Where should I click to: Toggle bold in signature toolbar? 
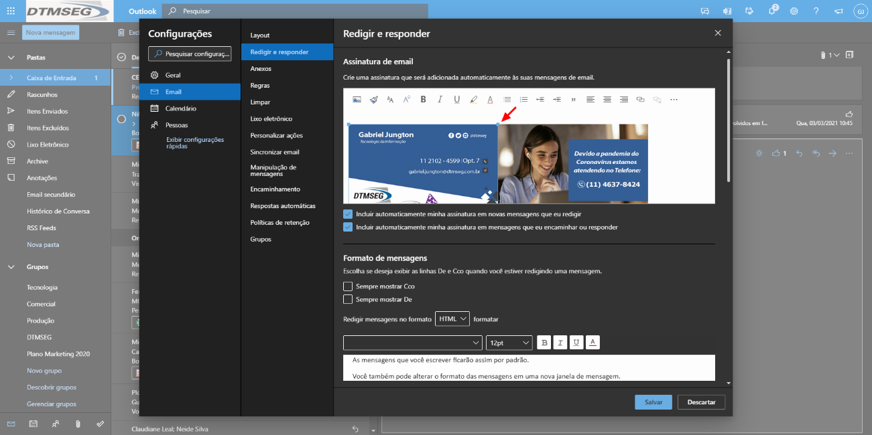point(424,99)
